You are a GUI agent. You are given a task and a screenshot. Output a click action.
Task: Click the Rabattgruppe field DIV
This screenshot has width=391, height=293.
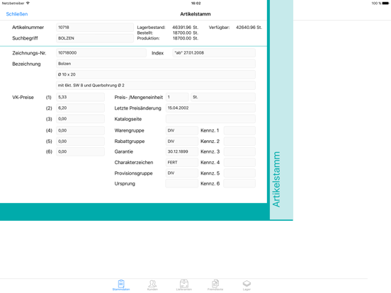[x=182, y=142]
